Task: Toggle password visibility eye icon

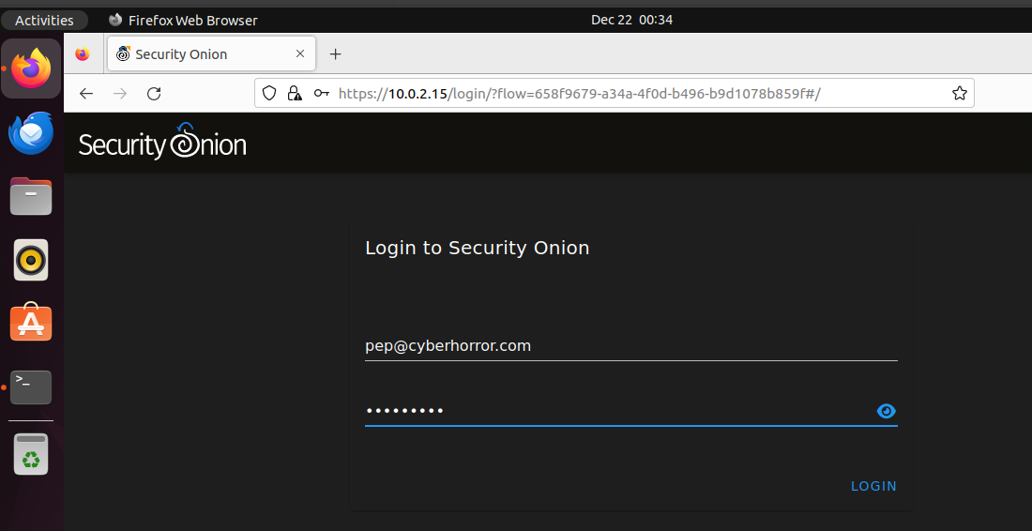Action: coord(886,411)
